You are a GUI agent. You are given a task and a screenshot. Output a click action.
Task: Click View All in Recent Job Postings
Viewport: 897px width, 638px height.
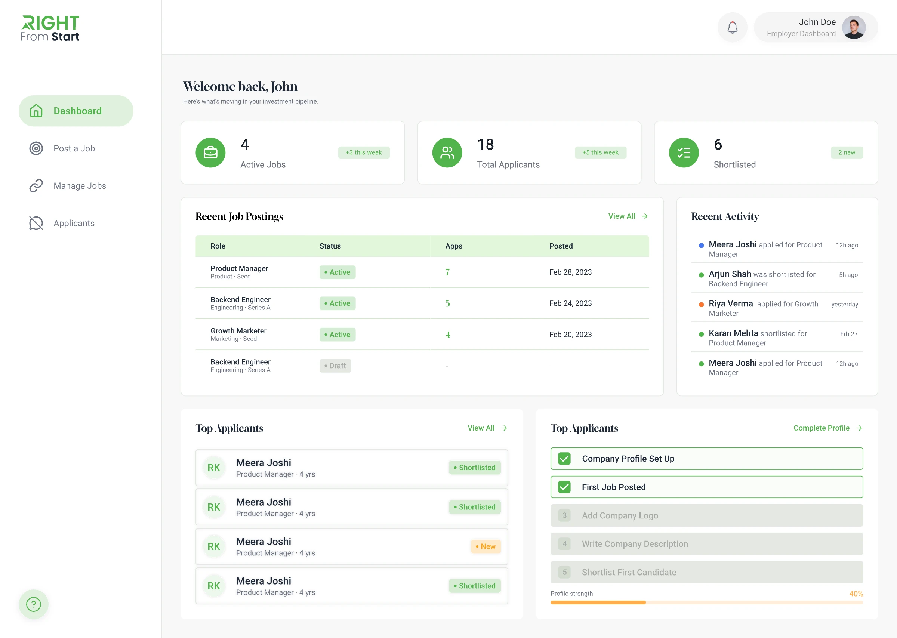(622, 216)
